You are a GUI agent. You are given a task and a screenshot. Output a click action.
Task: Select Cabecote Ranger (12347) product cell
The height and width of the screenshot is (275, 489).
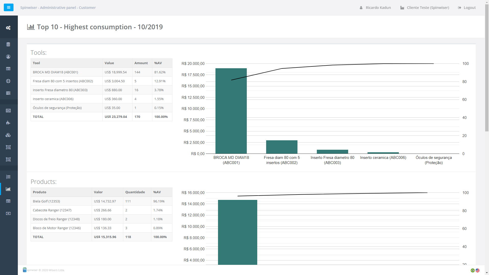tap(61, 210)
